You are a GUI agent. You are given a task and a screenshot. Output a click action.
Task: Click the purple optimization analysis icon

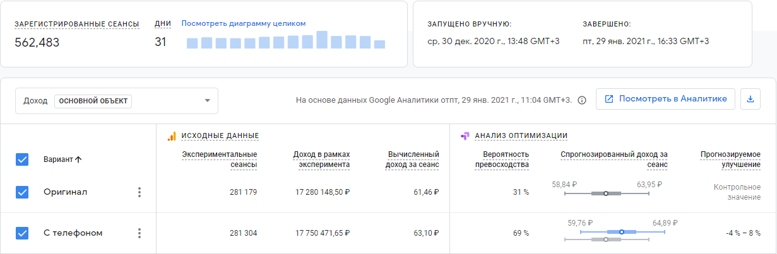pos(465,136)
